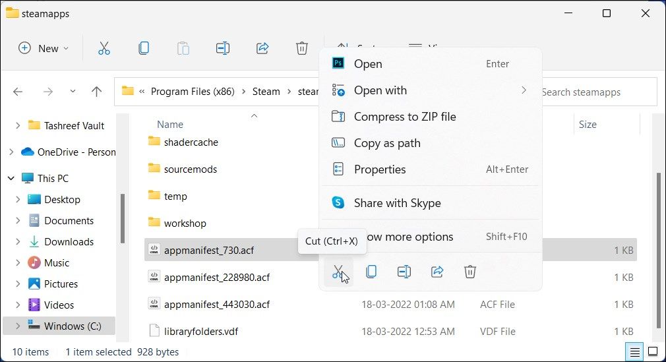
Task: Click the Rename icon in context menu
Action: click(x=404, y=272)
